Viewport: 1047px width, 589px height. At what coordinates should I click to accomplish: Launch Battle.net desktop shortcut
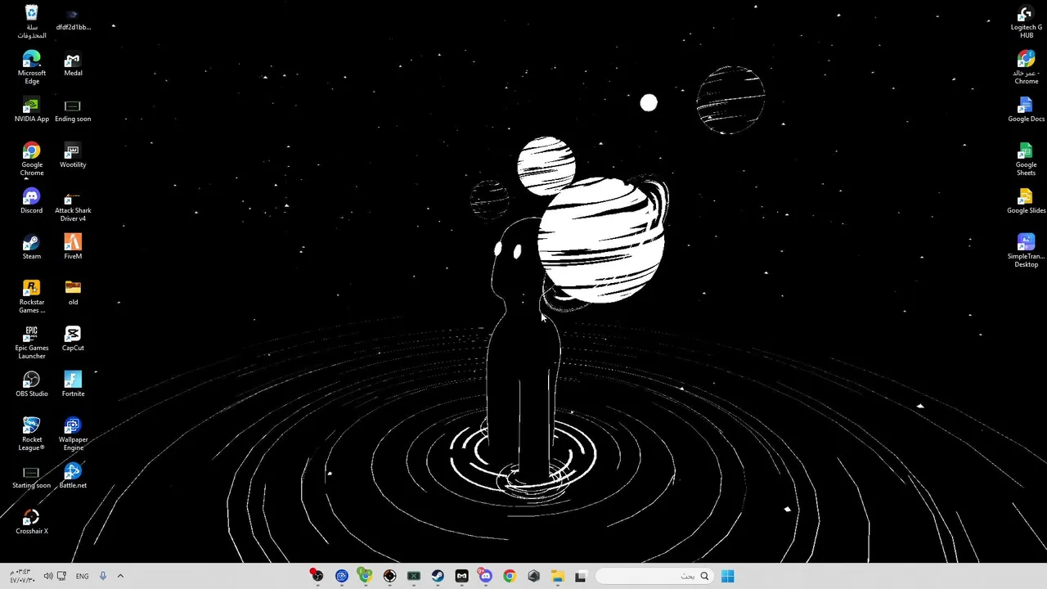pos(73,476)
